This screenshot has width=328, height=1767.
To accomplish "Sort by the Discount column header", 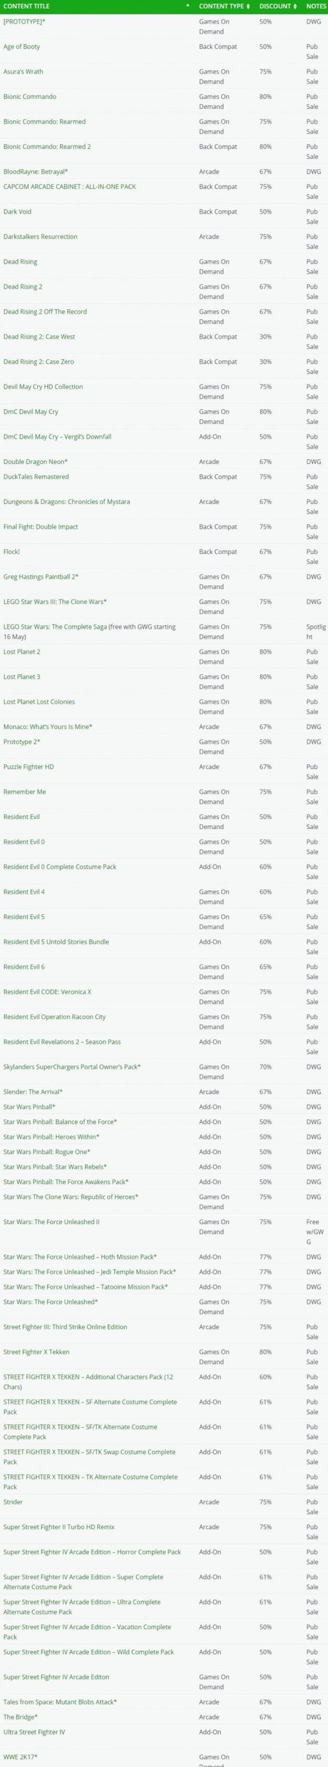I will 275,6.
